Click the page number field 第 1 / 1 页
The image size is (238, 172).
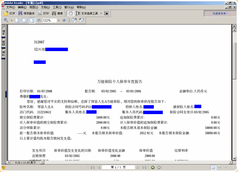(118, 167)
